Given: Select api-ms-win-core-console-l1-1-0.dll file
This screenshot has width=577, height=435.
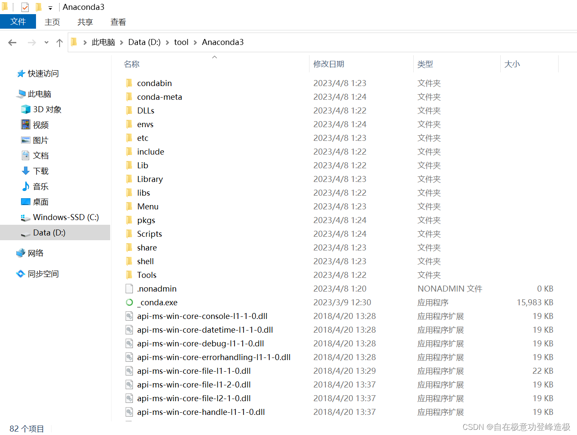Looking at the screenshot, I should pos(202,316).
